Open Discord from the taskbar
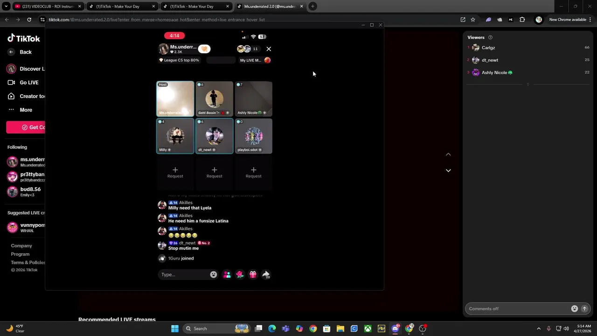Viewport: 597px width, 336px height. 396,329
